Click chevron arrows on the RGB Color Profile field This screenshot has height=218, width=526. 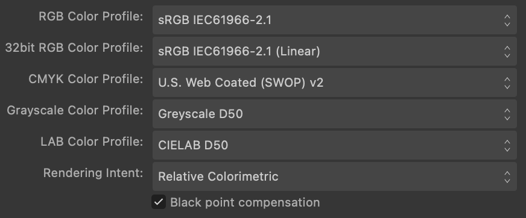pyautogui.click(x=507, y=20)
